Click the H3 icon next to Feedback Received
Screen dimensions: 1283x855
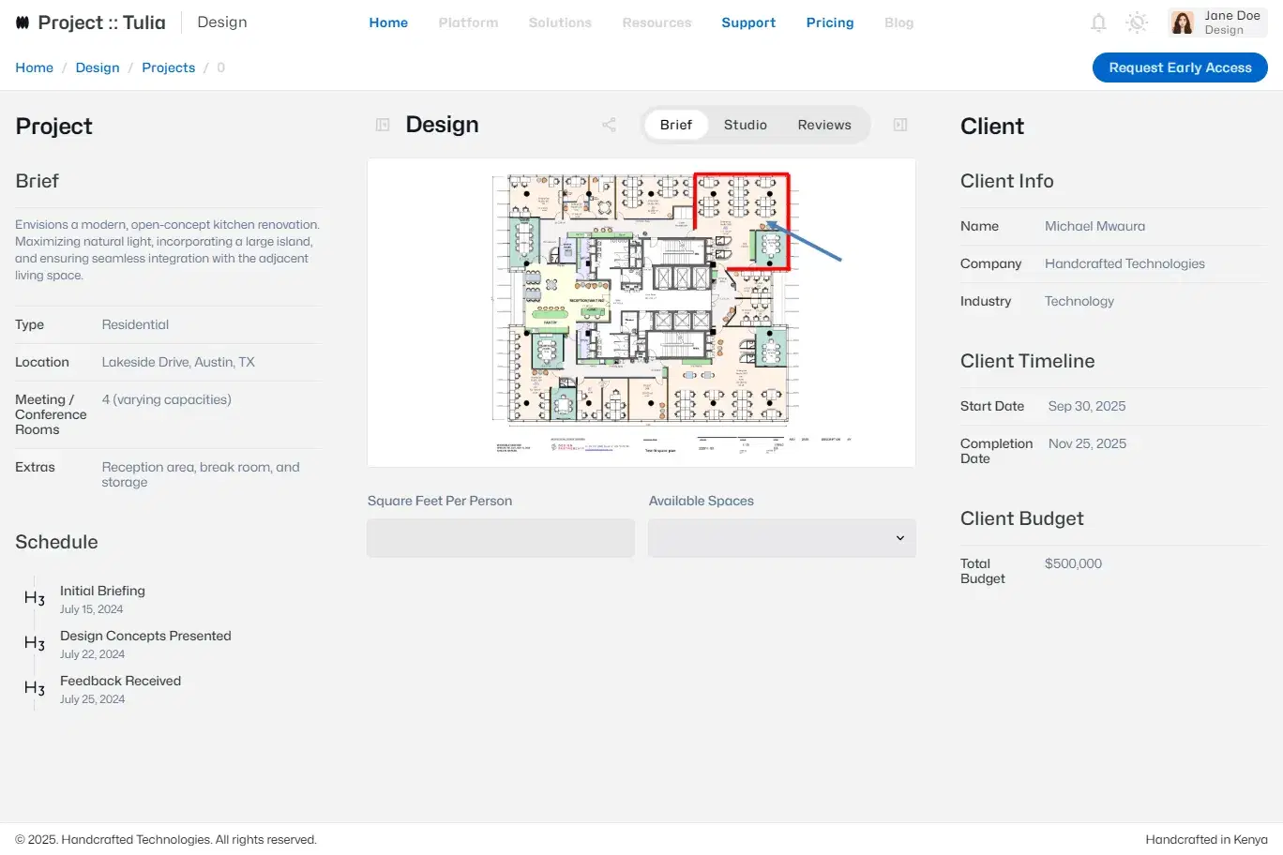point(34,688)
